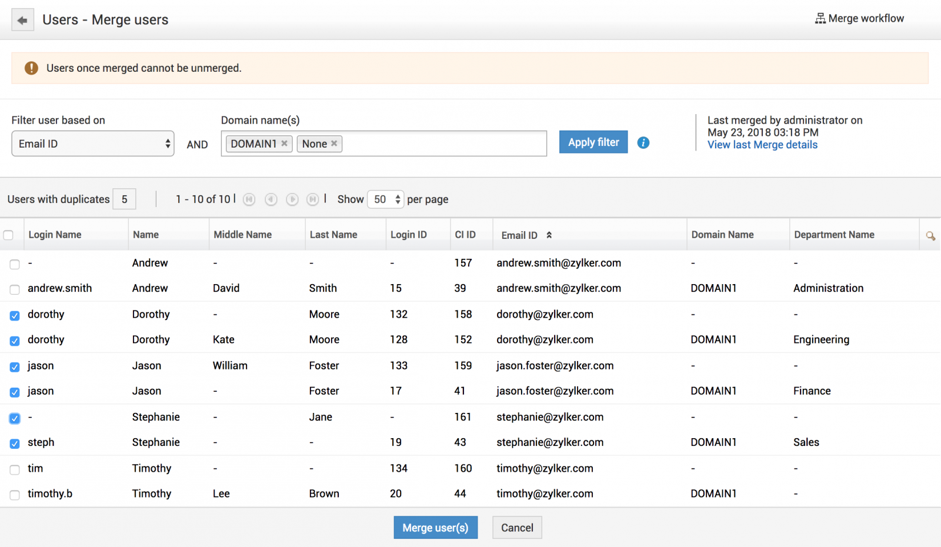
Task: Uncheck the steph user row
Action: point(15,443)
